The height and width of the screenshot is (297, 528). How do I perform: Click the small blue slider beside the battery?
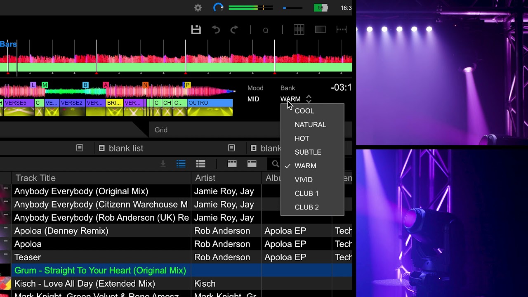(293, 7)
